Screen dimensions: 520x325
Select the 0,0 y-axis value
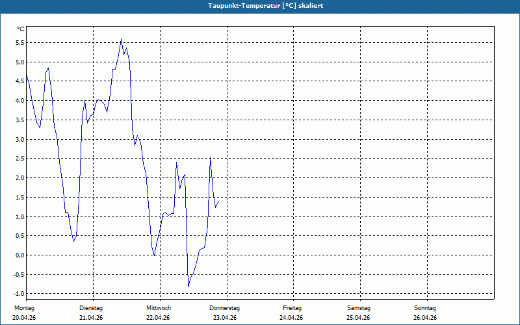tap(20, 255)
